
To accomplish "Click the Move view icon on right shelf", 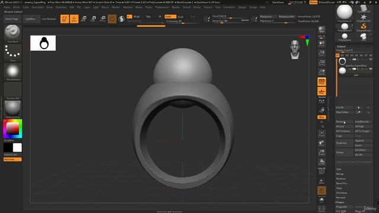I will [322, 143].
